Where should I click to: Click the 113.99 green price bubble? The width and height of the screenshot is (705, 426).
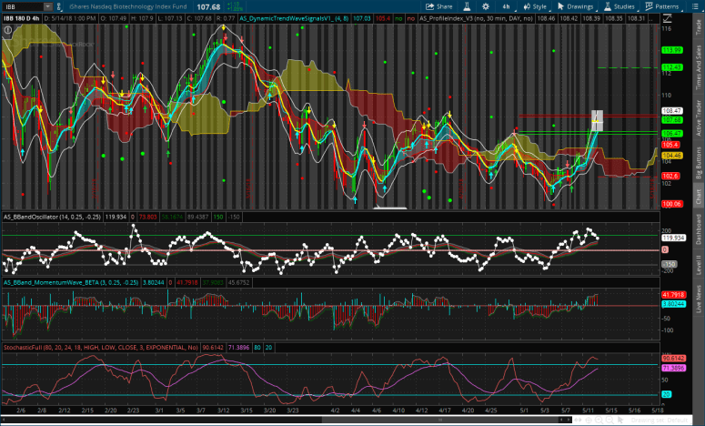click(x=671, y=50)
